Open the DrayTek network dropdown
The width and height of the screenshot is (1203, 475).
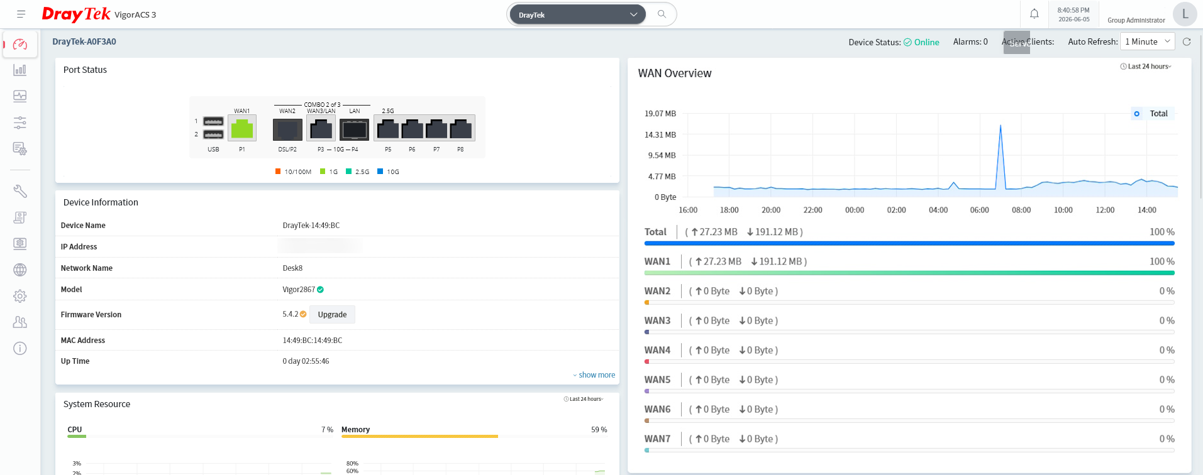coord(577,14)
